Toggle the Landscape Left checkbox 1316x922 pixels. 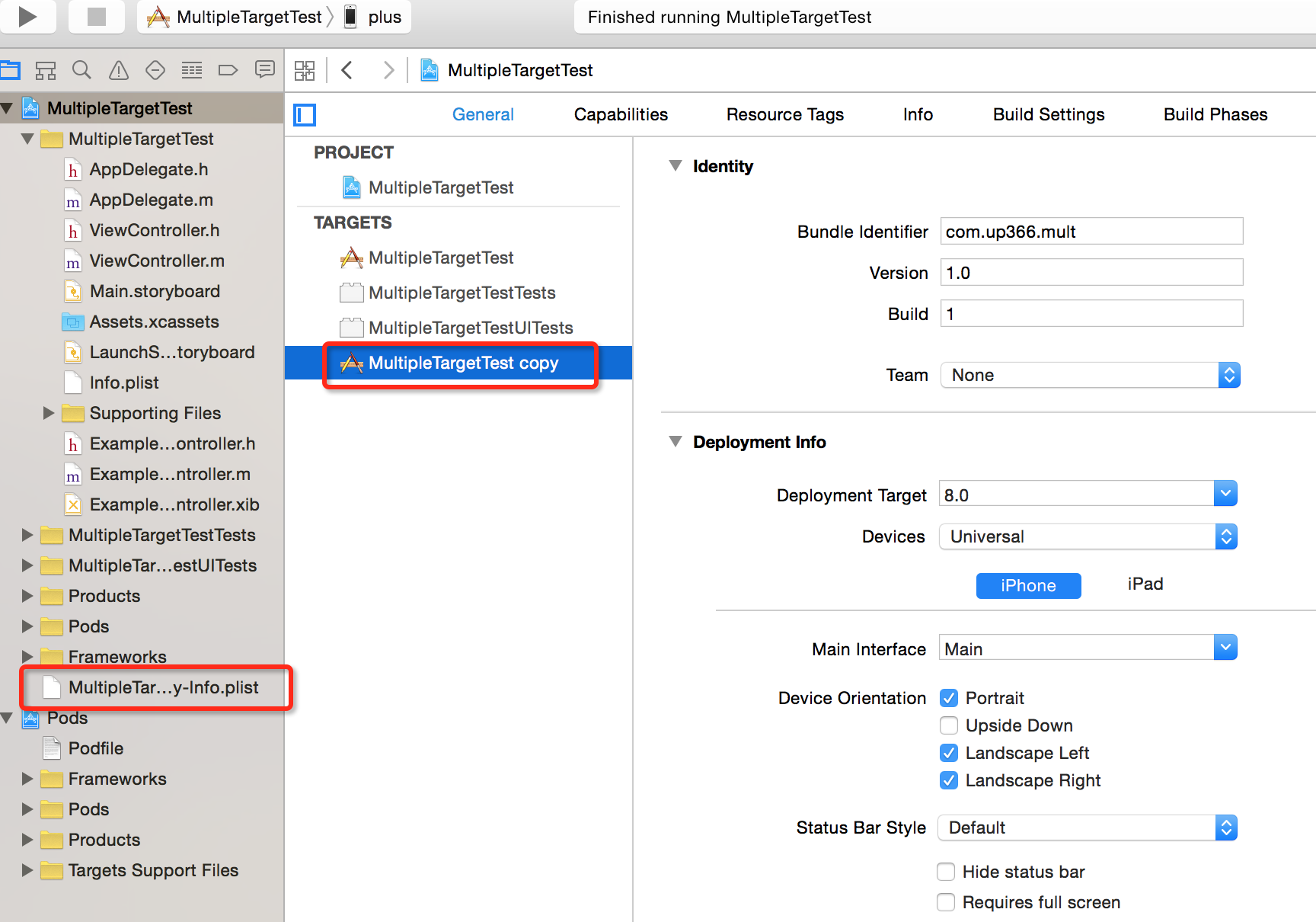coord(949,753)
